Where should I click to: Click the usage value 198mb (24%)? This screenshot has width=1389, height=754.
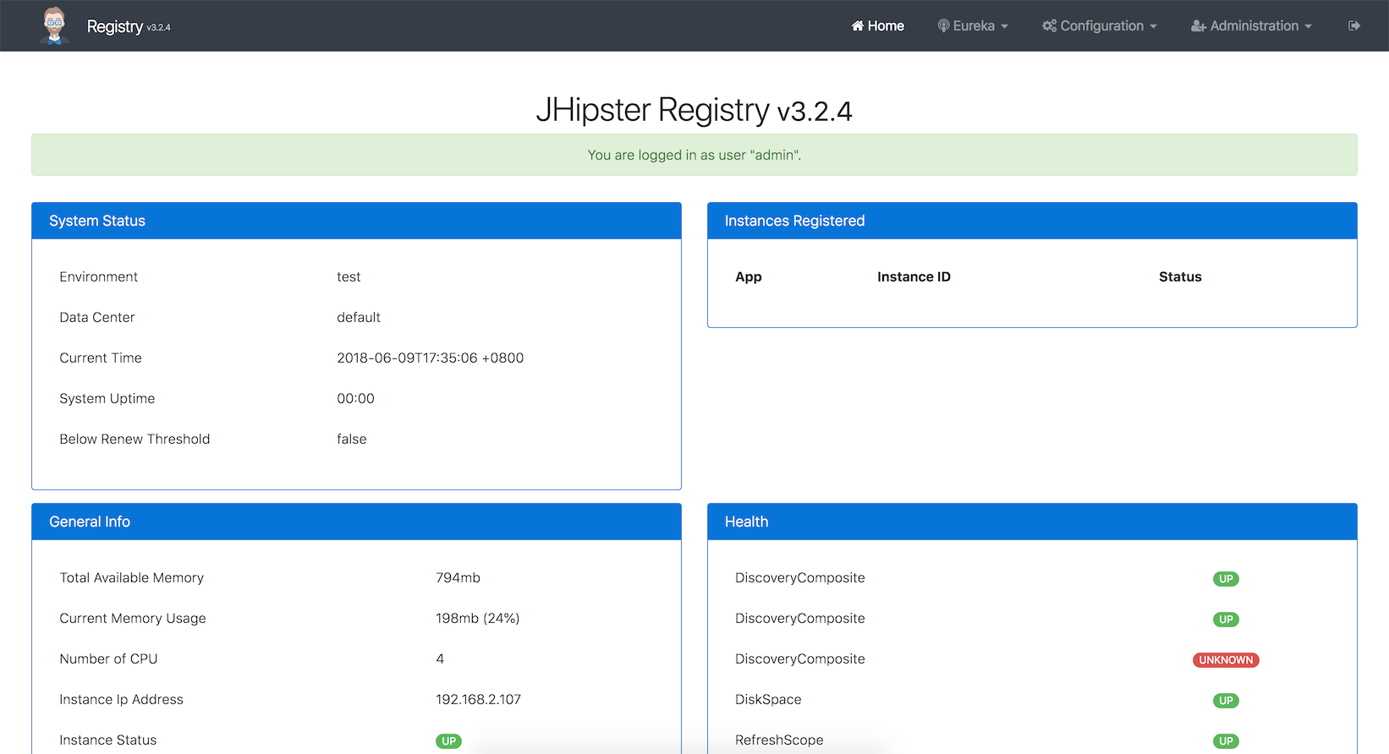[x=478, y=618]
